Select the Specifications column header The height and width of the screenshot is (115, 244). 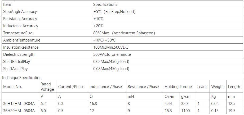167,4
